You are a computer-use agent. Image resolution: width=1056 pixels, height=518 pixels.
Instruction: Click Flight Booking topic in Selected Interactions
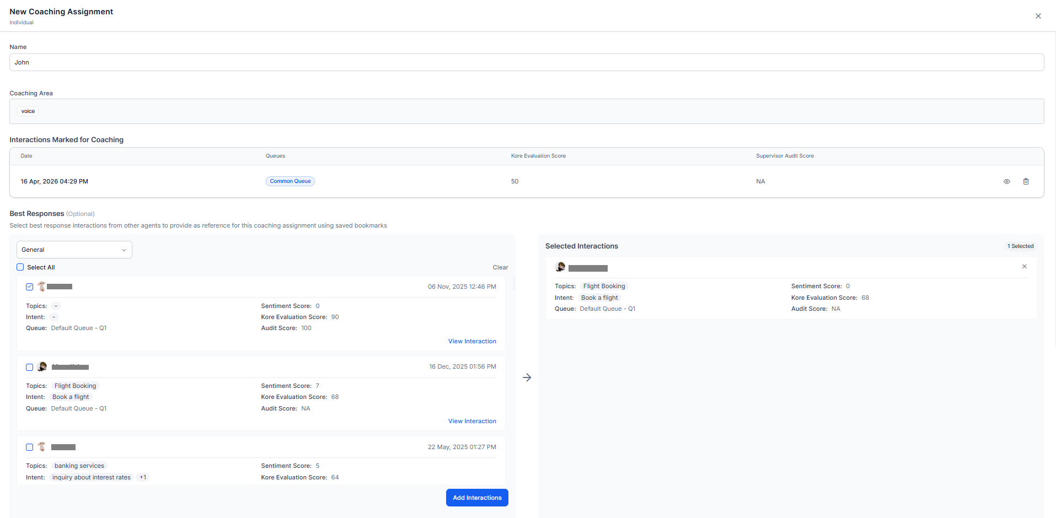pos(604,286)
